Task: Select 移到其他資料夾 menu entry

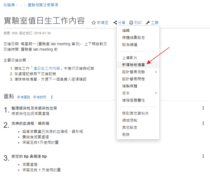Action: 135,113
